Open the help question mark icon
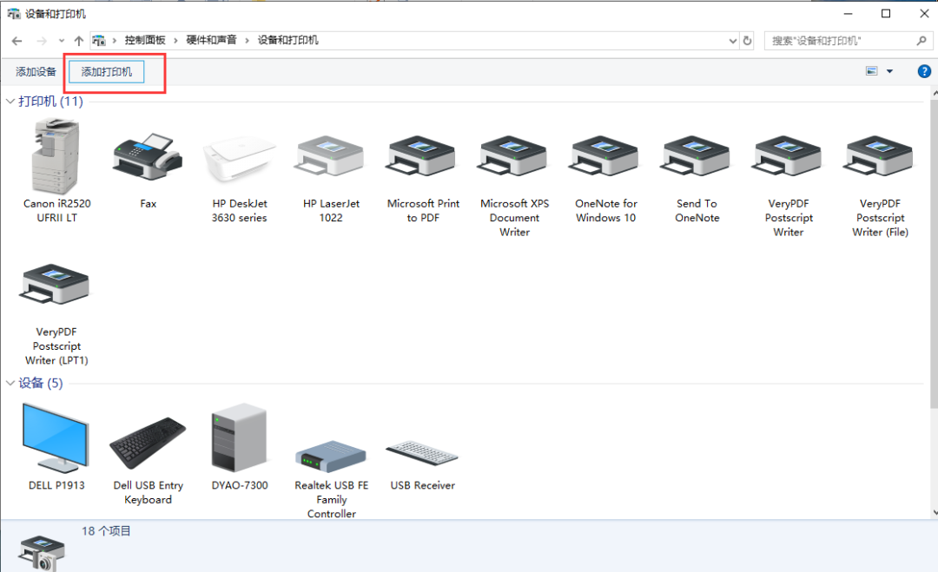938x572 pixels. pyautogui.click(x=924, y=71)
